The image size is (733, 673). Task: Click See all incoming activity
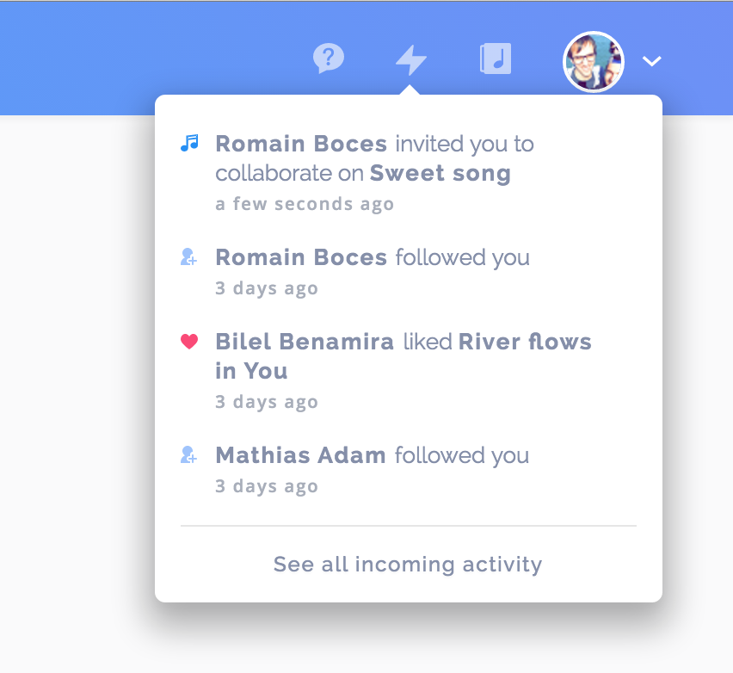tap(408, 564)
